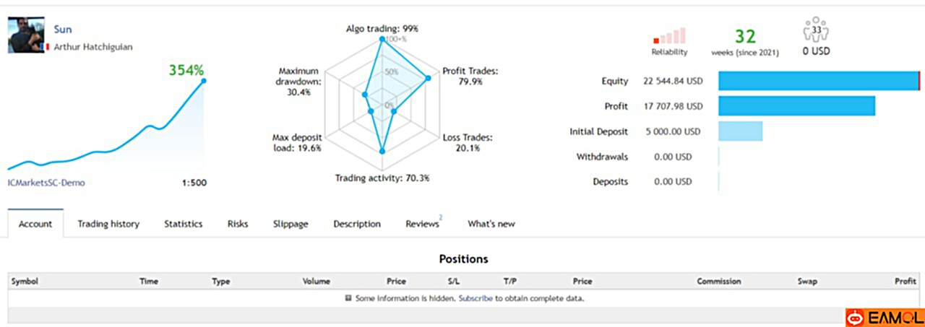Viewport: 925px width, 327px height.
Task: Click the small info icon before 'Some information is hidden'
Action: pos(348,298)
